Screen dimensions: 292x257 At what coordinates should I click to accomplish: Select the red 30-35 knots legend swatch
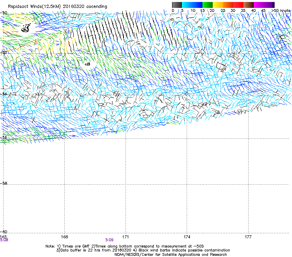click(x=238, y=5)
